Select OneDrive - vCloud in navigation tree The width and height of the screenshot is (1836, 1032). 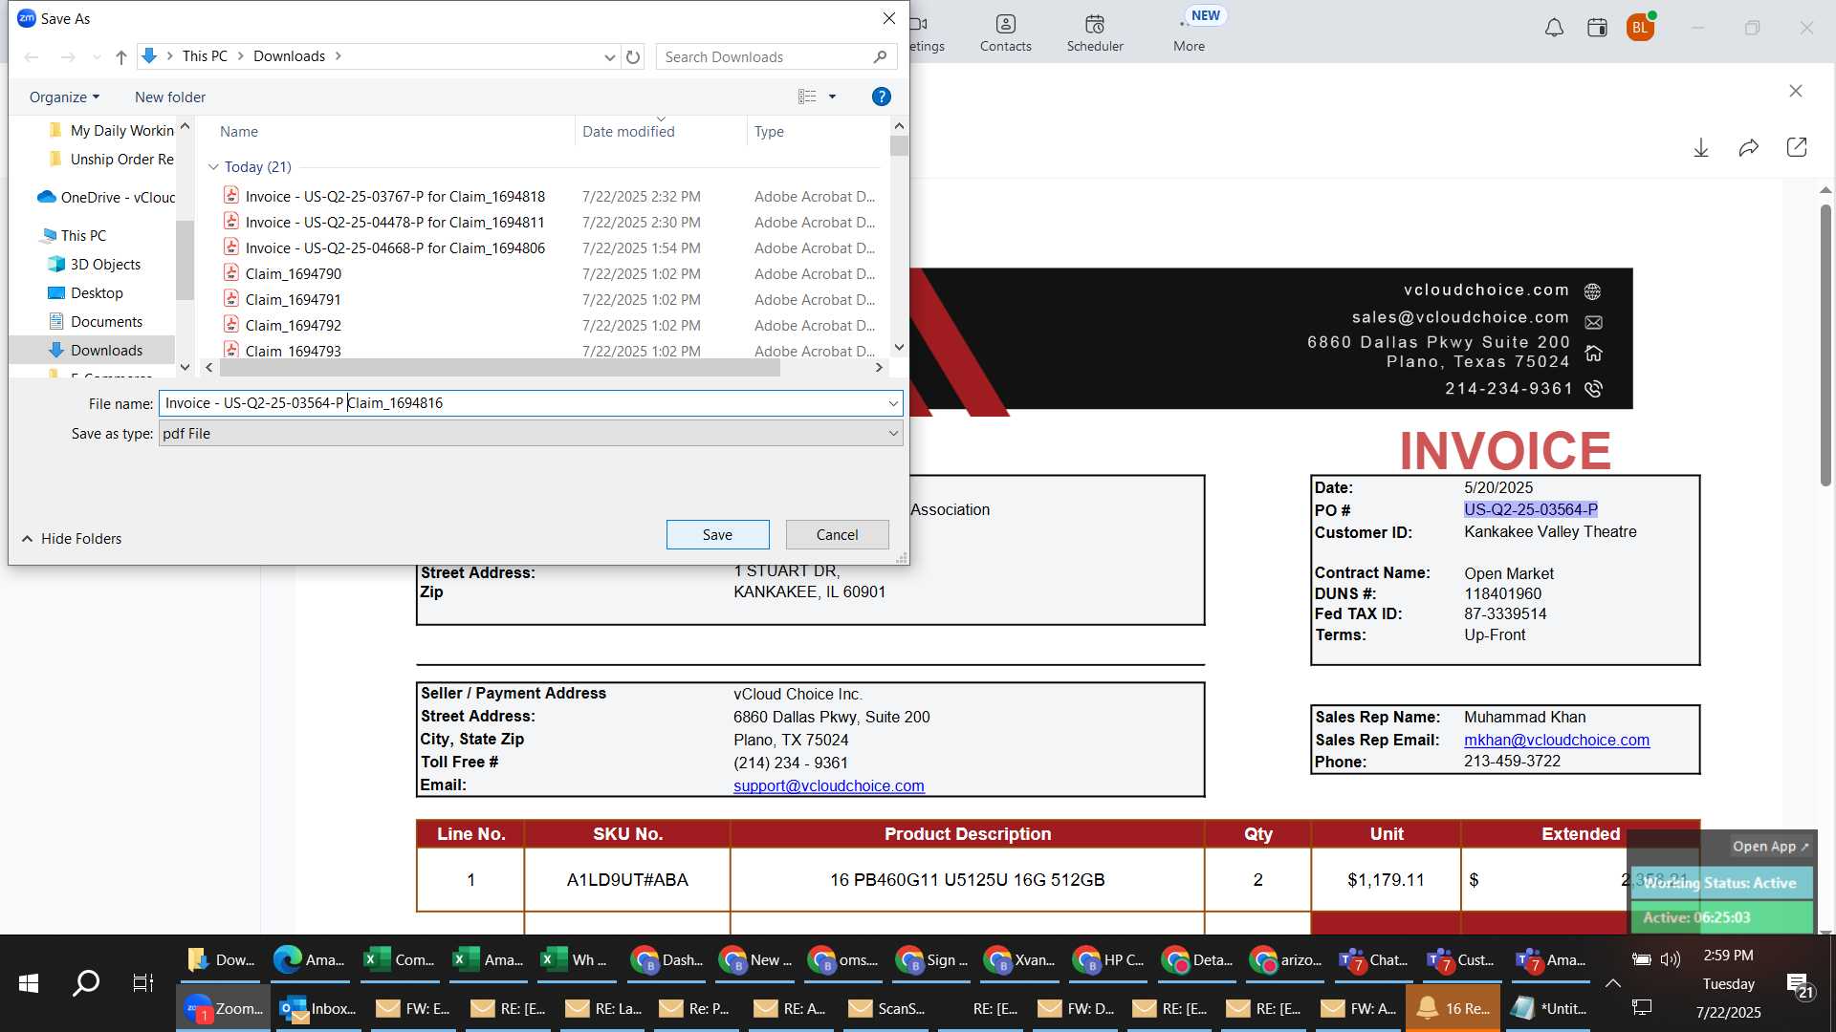[117, 198]
